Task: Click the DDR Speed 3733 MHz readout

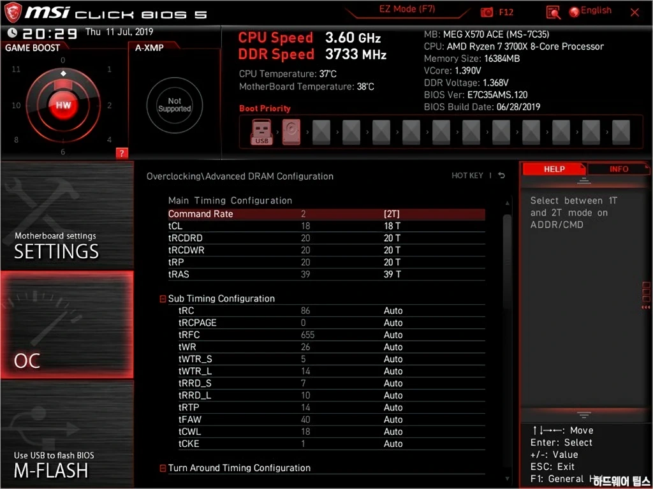Action: click(x=312, y=54)
